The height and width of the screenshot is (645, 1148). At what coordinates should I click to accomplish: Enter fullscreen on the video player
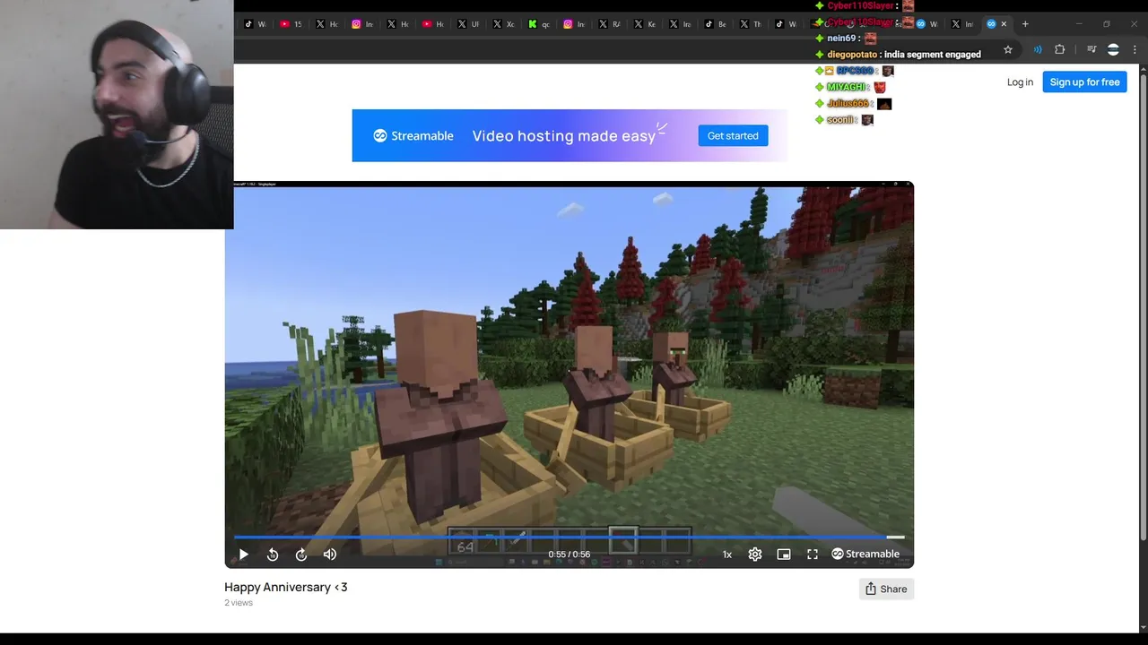[813, 555]
